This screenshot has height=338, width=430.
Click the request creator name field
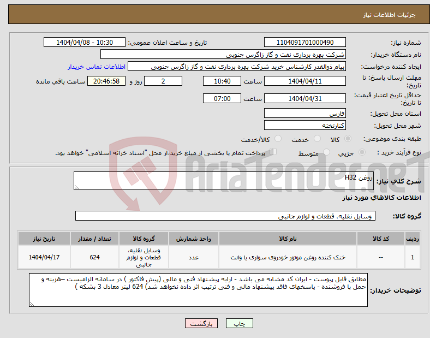click(x=237, y=67)
